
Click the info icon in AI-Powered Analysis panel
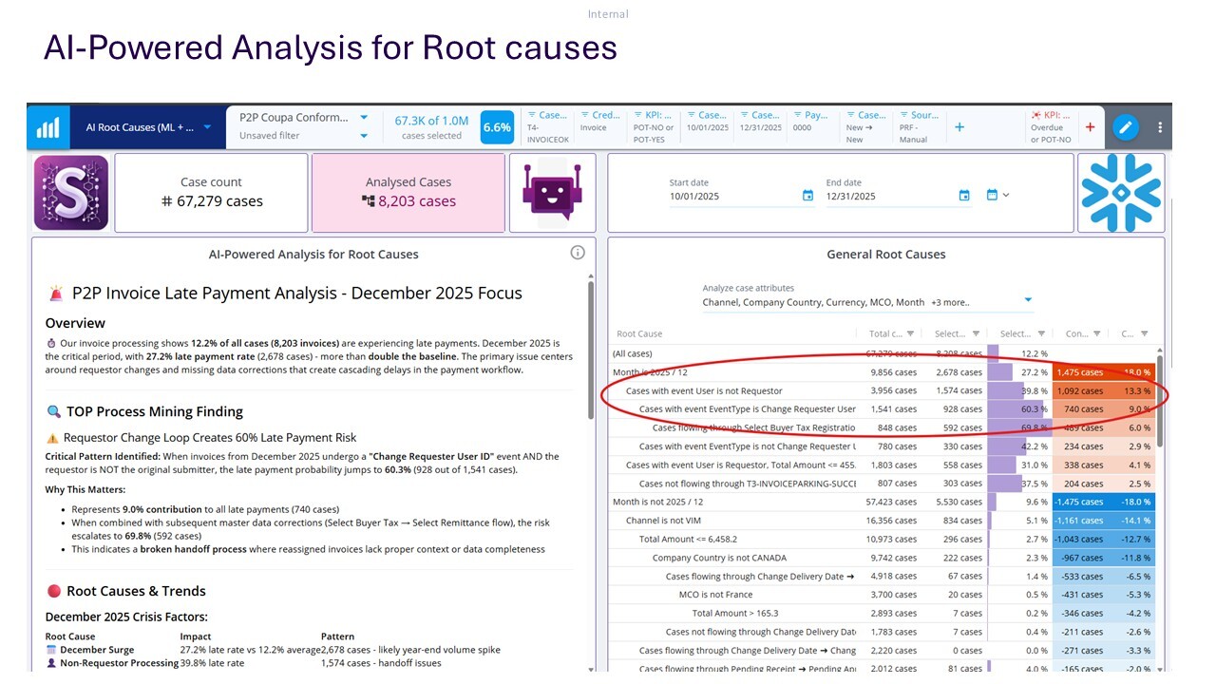pos(577,253)
